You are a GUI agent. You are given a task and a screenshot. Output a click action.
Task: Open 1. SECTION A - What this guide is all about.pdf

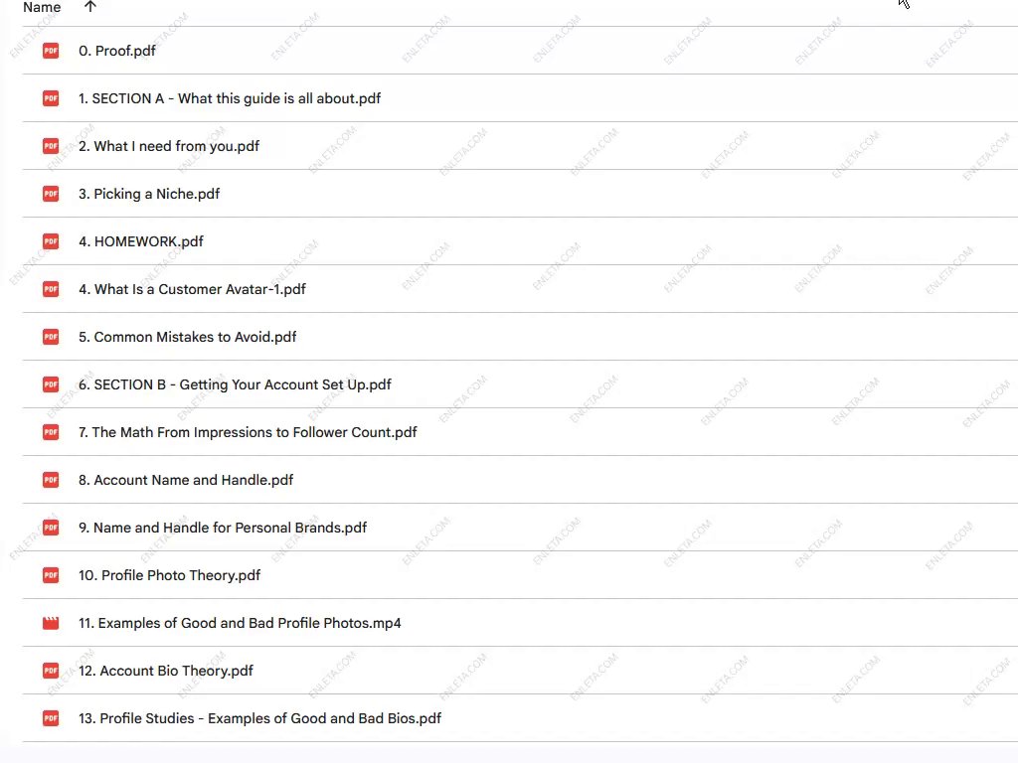click(230, 98)
